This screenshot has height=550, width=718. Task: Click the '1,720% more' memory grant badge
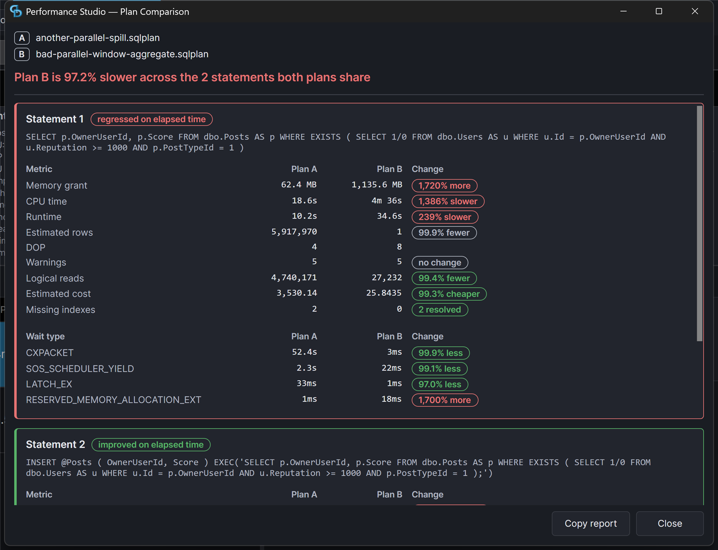click(444, 186)
